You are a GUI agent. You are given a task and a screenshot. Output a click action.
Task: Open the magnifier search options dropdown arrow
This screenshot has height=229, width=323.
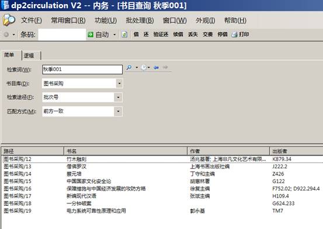tap(137, 68)
